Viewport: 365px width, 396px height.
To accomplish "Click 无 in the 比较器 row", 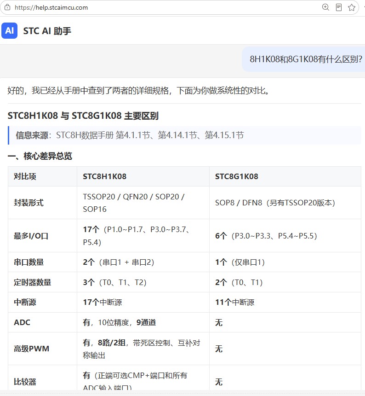I will [x=219, y=382].
